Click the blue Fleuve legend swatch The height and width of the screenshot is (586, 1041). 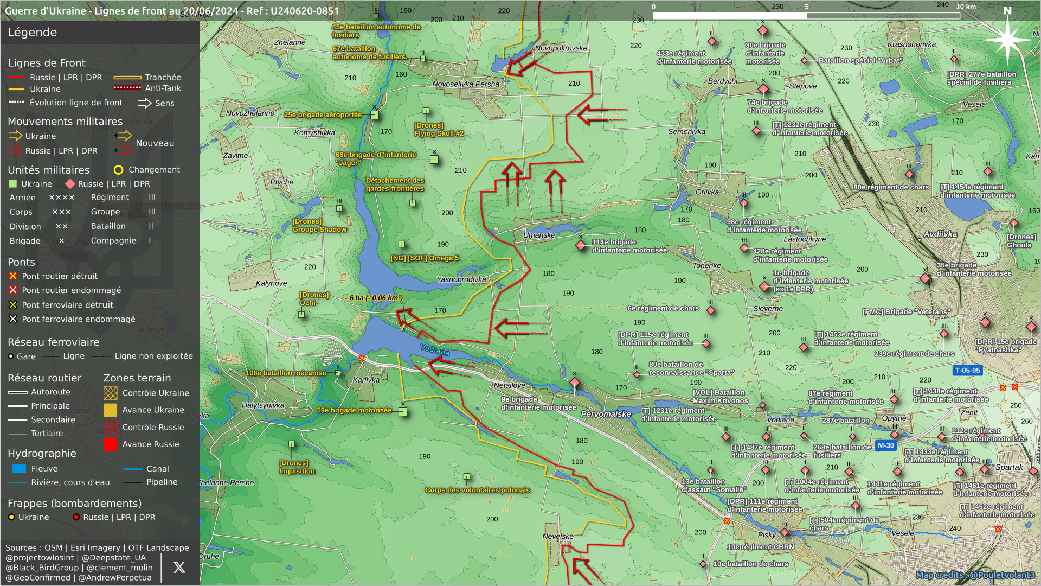pos(19,469)
